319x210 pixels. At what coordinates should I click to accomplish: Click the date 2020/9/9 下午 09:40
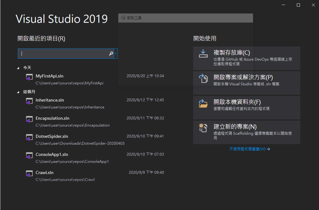146,172
